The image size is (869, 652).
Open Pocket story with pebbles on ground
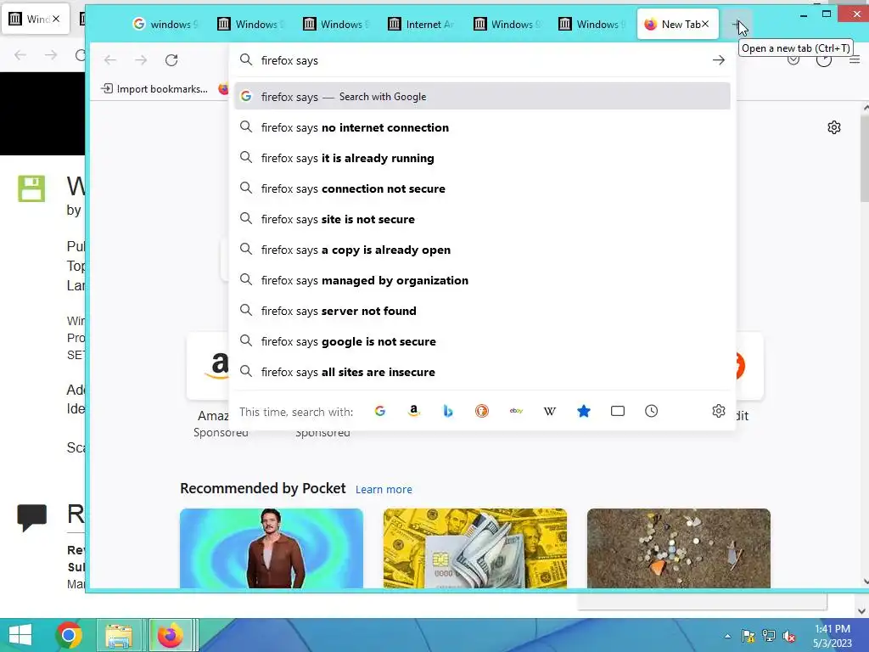(678, 548)
